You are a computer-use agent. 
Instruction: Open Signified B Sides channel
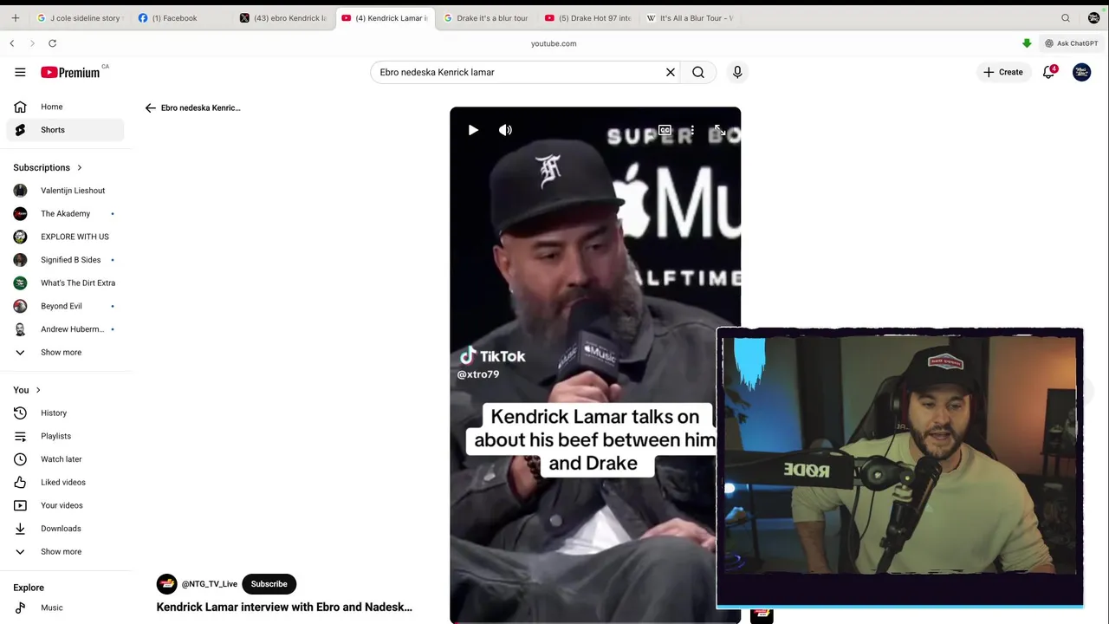pos(66,260)
